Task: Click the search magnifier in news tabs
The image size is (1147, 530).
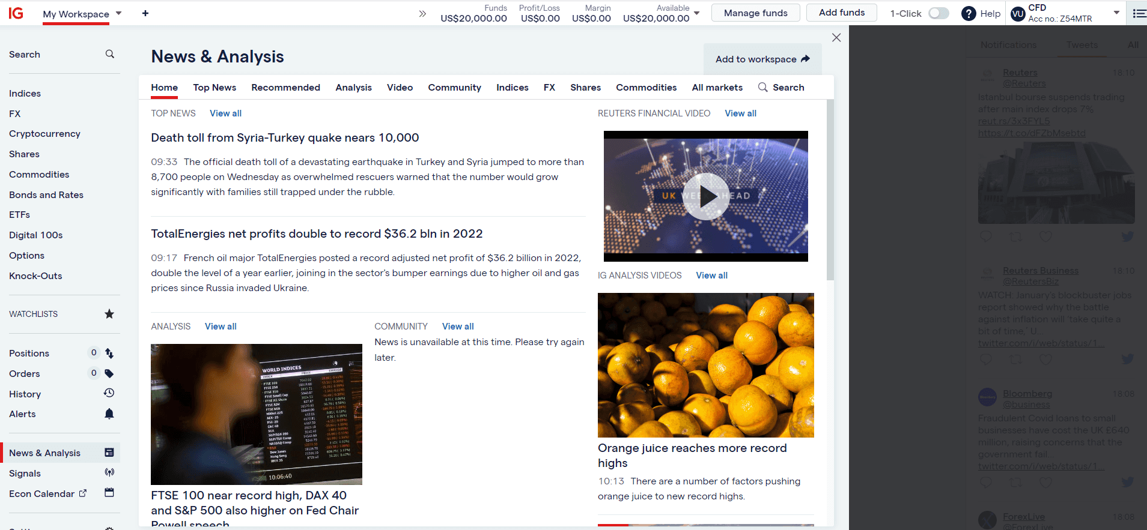Action: tap(763, 87)
